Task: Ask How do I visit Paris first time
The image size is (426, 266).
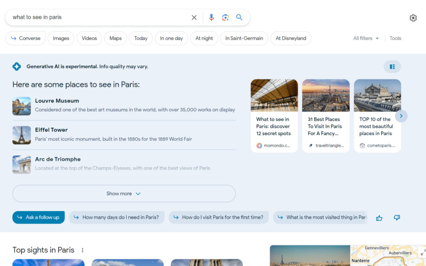Action: pos(219,218)
